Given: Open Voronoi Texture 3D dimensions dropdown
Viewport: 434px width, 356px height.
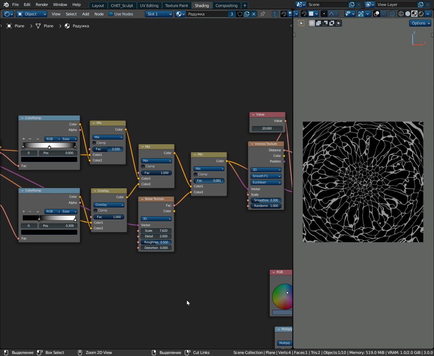Looking at the screenshot, I should coord(266,170).
